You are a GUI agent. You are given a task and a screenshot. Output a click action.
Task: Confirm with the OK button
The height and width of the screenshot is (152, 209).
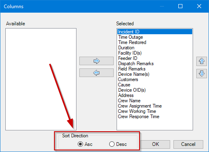pyautogui.click(x=155, y=144)
